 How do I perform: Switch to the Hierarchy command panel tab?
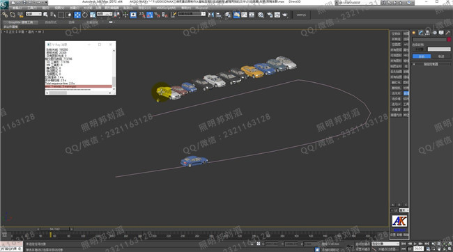(x=428, y=33)
